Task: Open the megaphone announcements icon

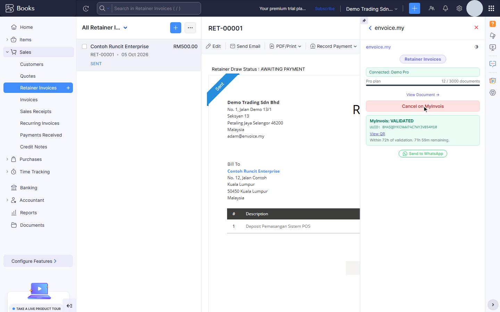Action: coord(493,35)
